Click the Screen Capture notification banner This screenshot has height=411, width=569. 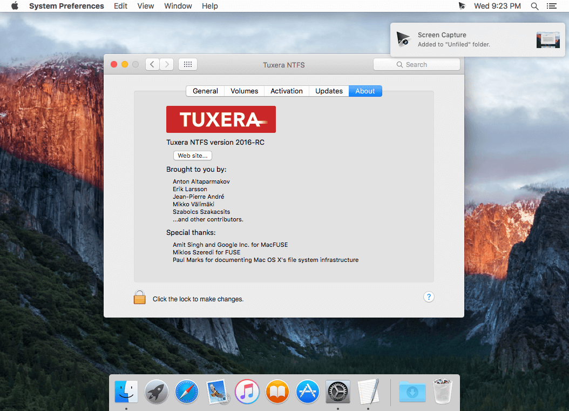478,39
